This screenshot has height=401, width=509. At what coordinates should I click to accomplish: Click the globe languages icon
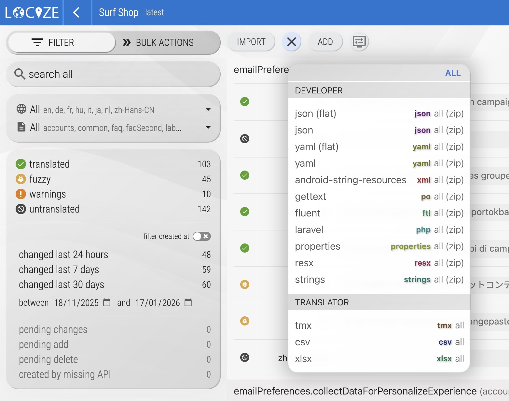coord(21,109)
